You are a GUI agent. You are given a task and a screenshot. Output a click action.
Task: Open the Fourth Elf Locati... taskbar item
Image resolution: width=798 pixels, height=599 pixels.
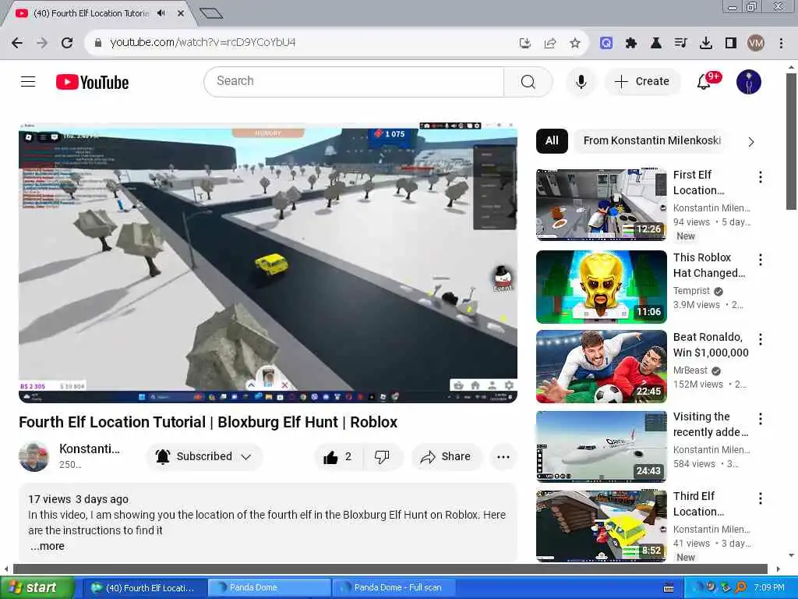(x=144, y=588)
